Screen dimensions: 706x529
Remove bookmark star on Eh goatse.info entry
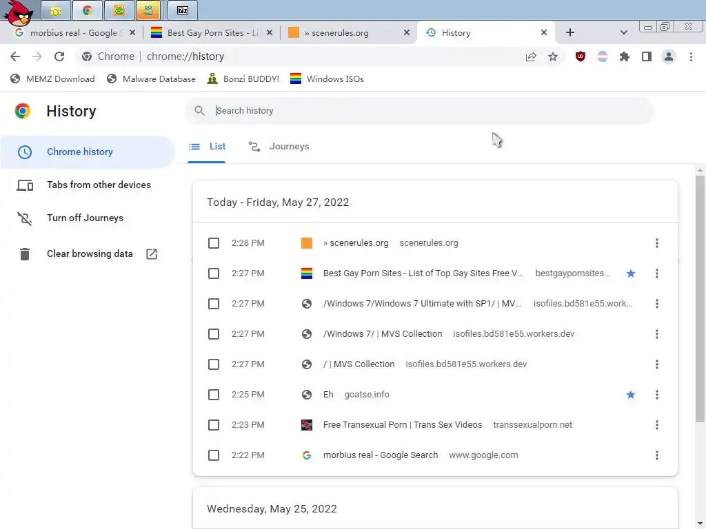[x=631, y=395]
